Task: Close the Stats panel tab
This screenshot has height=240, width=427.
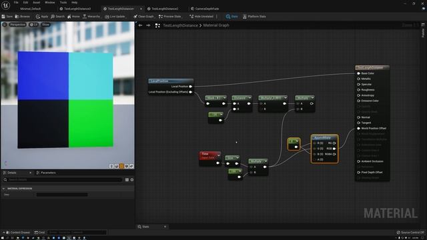Action: (165, 227)
